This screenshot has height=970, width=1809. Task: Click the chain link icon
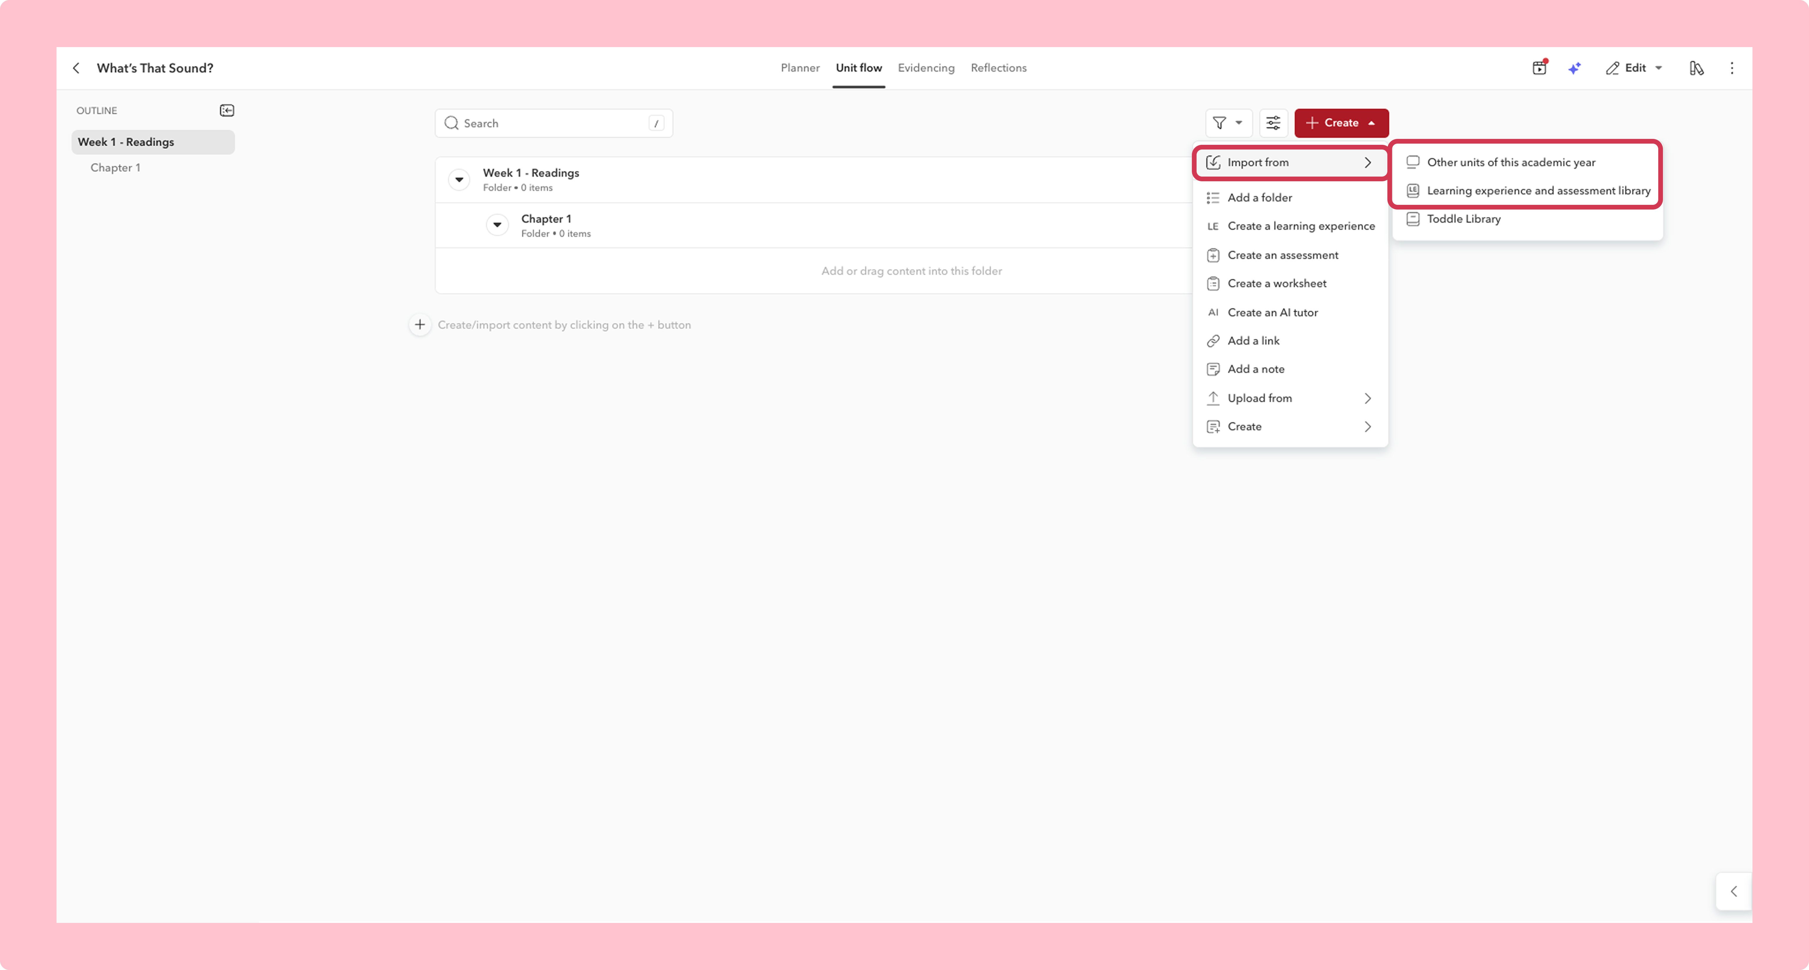(1213, 341)
